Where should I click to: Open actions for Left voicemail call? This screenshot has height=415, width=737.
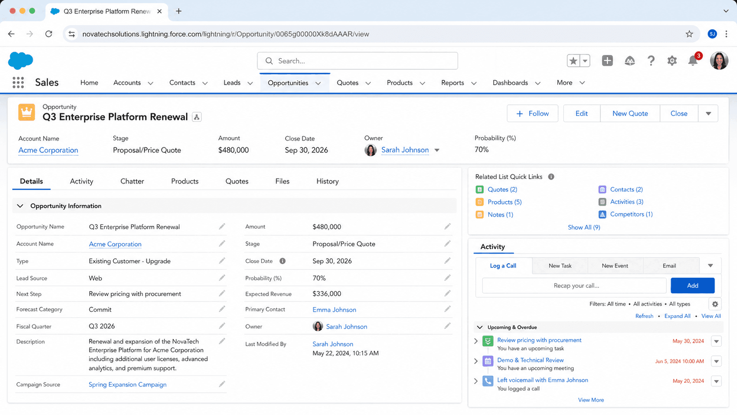716,381
